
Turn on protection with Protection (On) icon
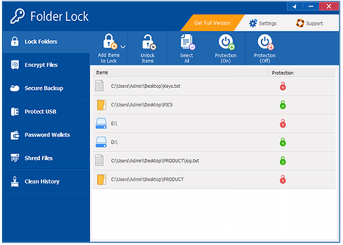(225, 42)
